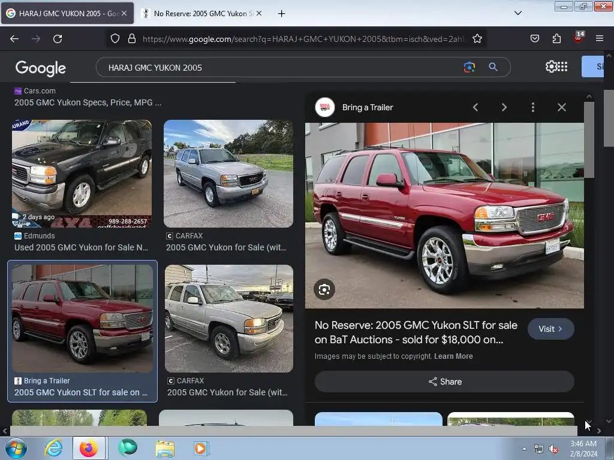This screenshot has width=614, height=460.
Task: Submit search with the magnifying glass icon
Action: point(493,67)
